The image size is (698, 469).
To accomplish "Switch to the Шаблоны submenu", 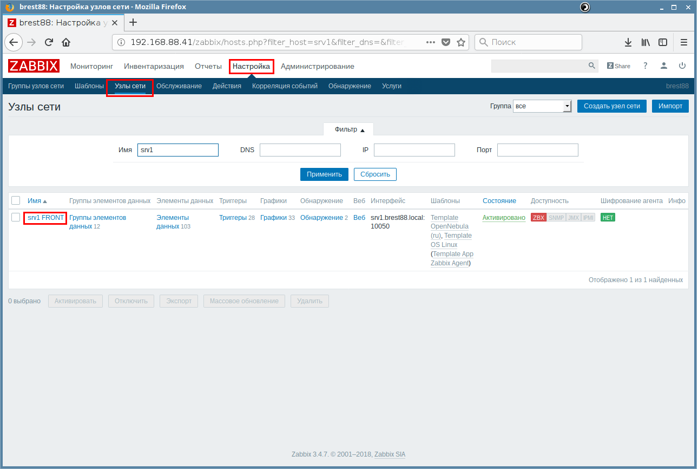I will click(x=89, y=86).
